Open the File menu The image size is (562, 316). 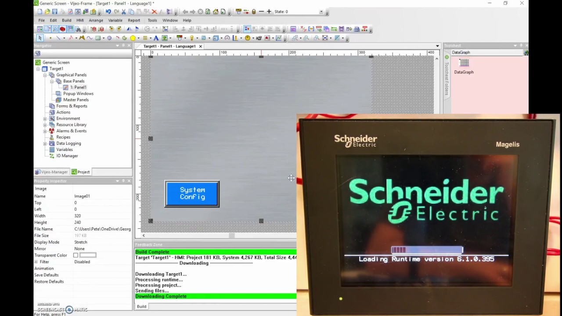pyautogui.click(x=41, y=20)
